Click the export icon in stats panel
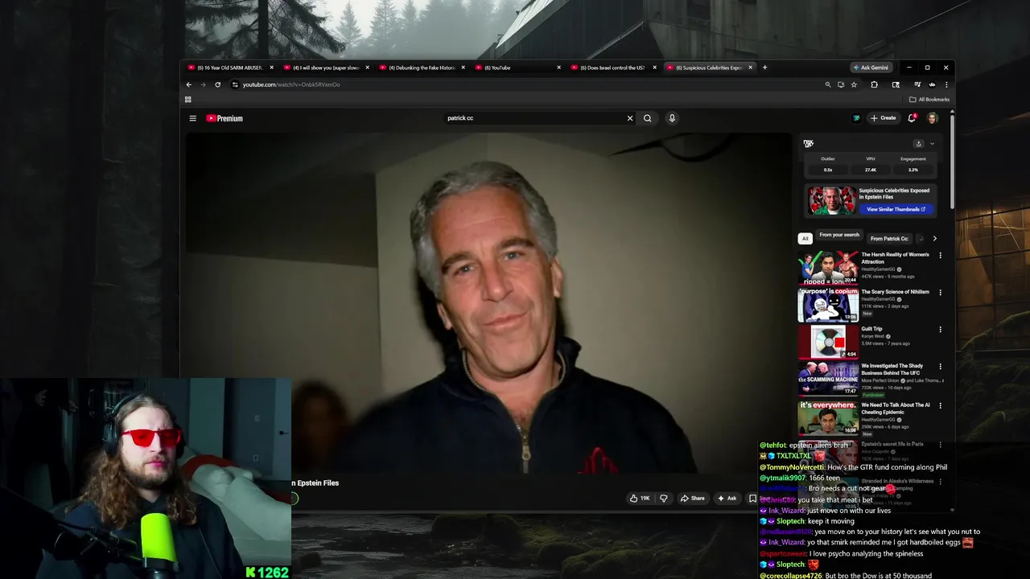Screen dimensions: 1030x579 (918, 144)
